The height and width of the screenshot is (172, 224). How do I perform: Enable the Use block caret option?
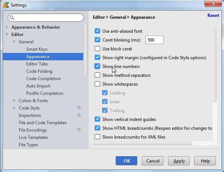pos(98,49)
